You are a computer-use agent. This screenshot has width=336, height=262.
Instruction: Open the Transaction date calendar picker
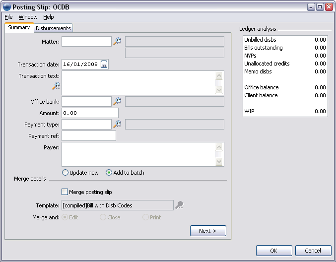click(x=104, y=65)
